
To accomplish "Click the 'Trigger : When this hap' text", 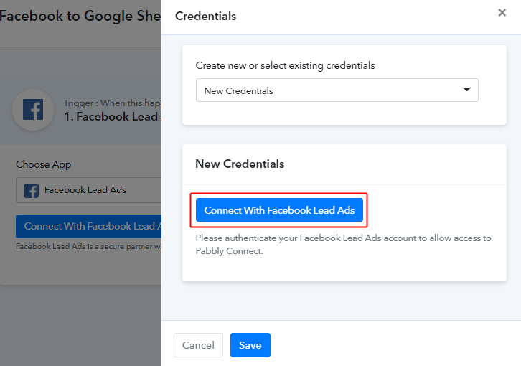I will point(112,103).
